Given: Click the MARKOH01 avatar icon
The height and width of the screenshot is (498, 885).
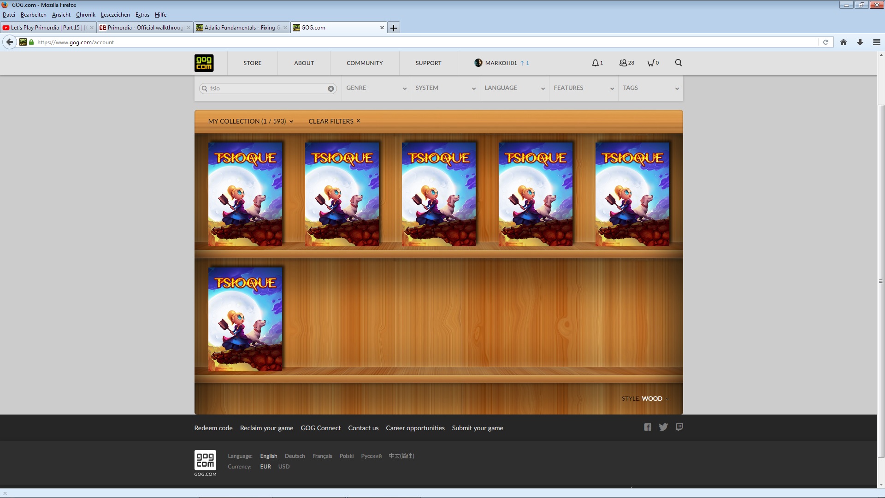Looking at the screenshot, I should click(478, 63).
